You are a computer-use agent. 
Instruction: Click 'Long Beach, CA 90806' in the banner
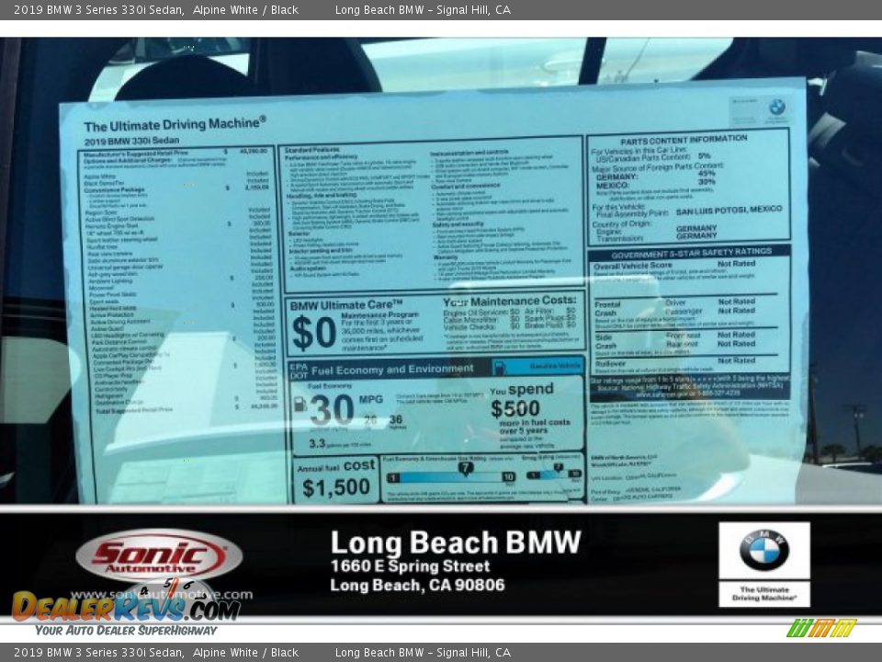point(417,586)
